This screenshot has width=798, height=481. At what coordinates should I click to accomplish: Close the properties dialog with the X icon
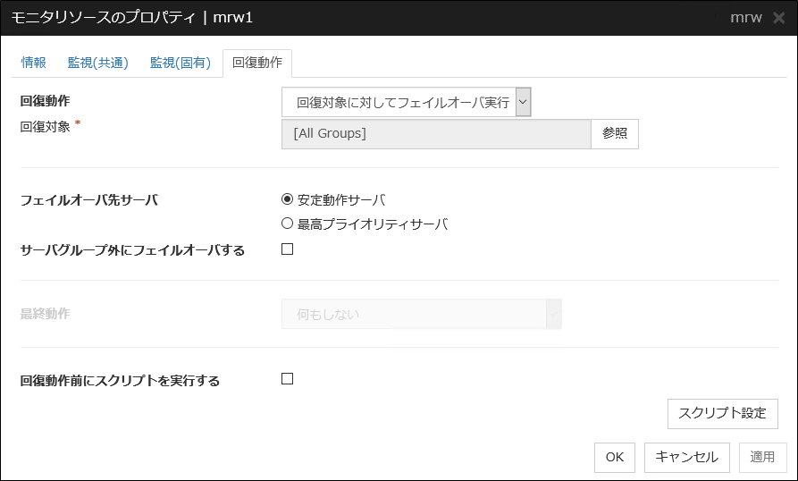tap(778, 18)
